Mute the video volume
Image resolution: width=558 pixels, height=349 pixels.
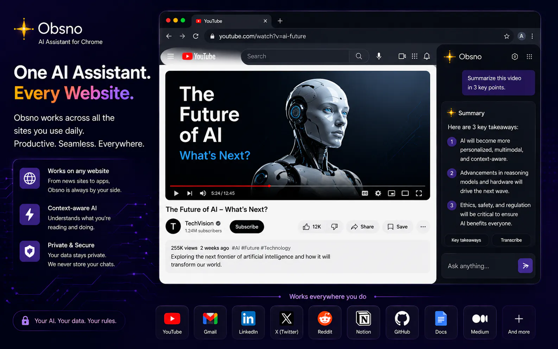[x=203, y=193]
